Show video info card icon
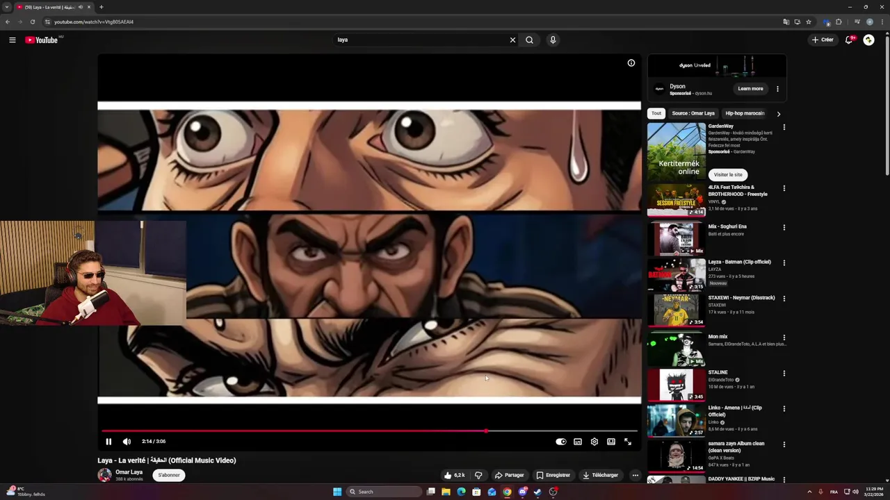The image size is (890, 500). point(631,62)
